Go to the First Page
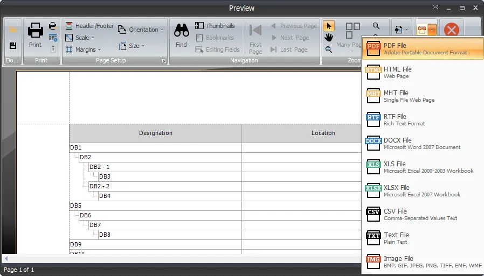 tap(255, 39)
